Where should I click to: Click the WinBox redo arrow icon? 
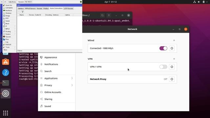(x=5, y=2)
